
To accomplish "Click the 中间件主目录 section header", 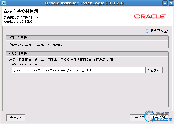I will 87,38.
